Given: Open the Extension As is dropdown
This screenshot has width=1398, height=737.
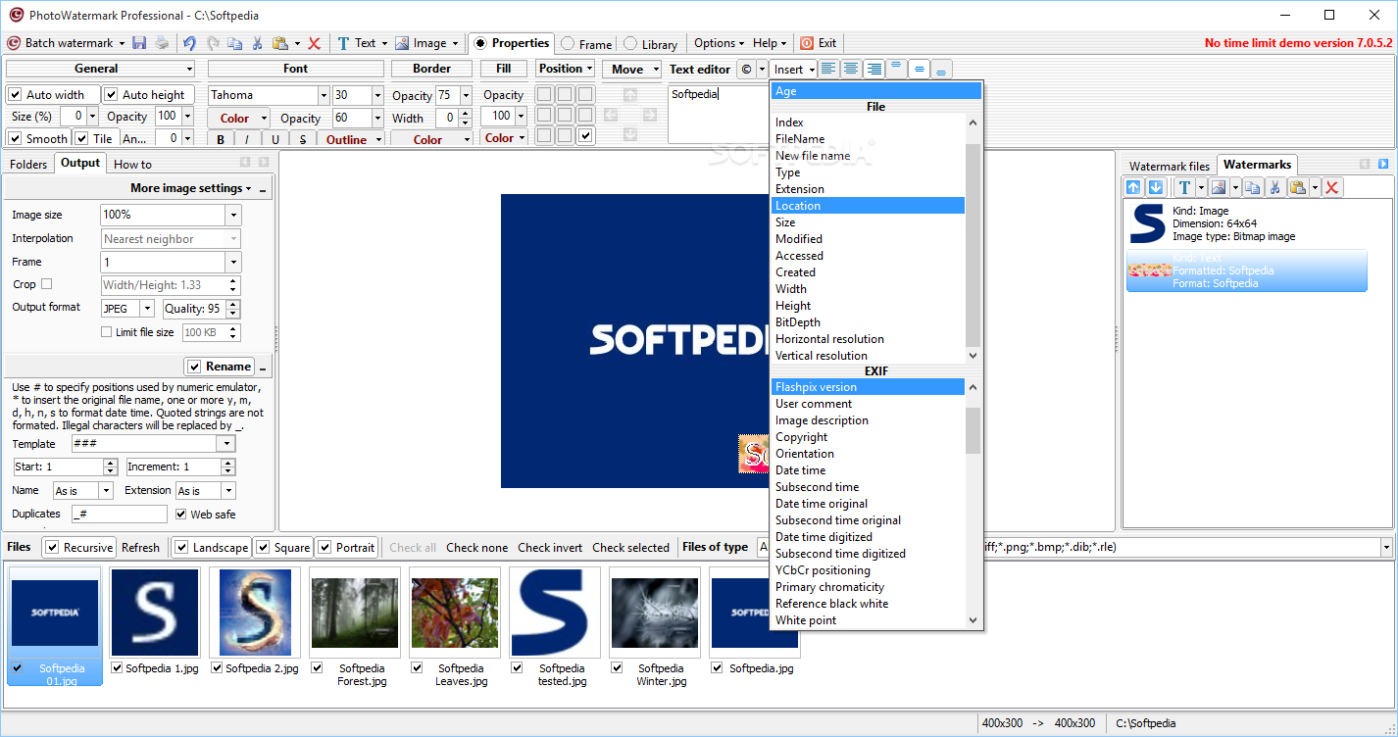Looking at the screenshot, I should pyautogui.click(x=228, y=491).
